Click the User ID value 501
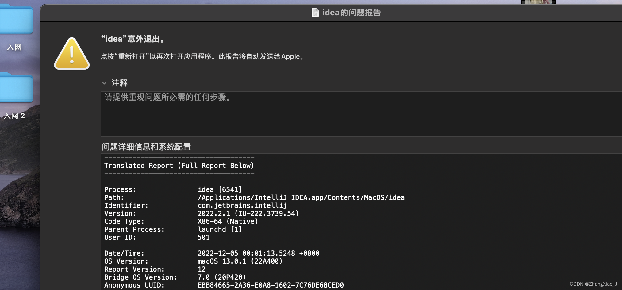Image resolution: width=622 pixels, height=290 pixels. (204, 237)
